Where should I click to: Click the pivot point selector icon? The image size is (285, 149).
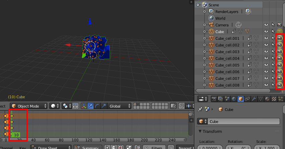[67, 106]
